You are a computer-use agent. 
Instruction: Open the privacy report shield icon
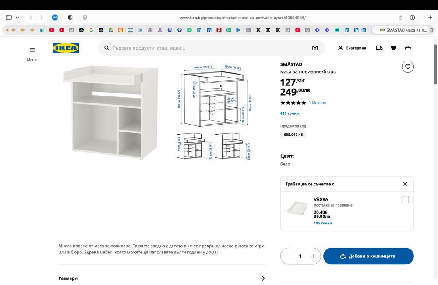[70, 18]
